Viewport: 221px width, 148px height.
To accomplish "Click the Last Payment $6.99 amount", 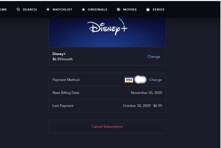I will (x=158, y=106).
